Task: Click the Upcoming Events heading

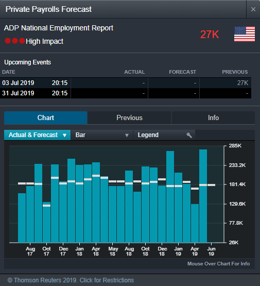Action: (x=27, y=62)
